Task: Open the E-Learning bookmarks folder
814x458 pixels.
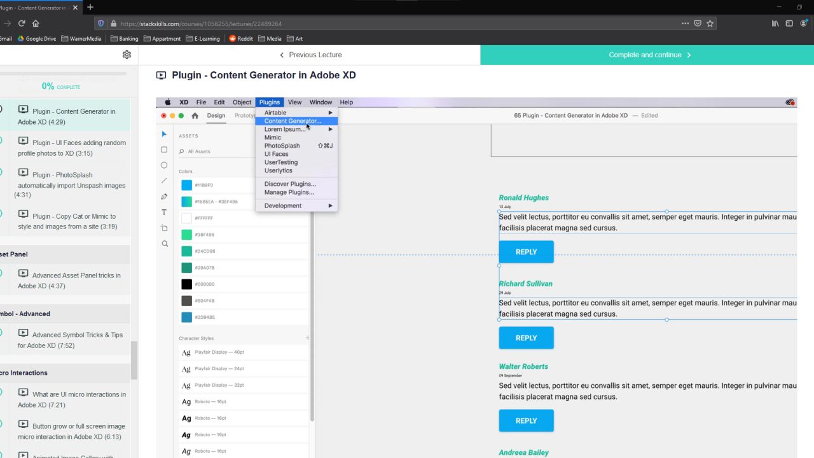Action: coord(203,38)
